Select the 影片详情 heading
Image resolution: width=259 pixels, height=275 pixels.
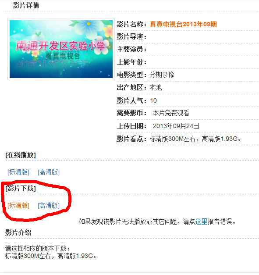tap(26, 5)
